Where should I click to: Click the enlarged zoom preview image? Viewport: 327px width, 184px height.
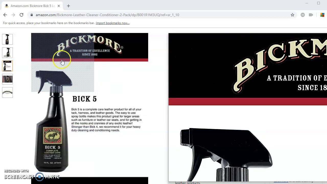[x=248, y=107]
